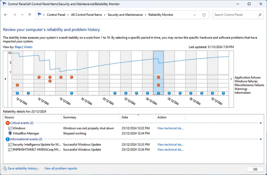Click the blue information icon under 31/12/2024

point(223,93)
